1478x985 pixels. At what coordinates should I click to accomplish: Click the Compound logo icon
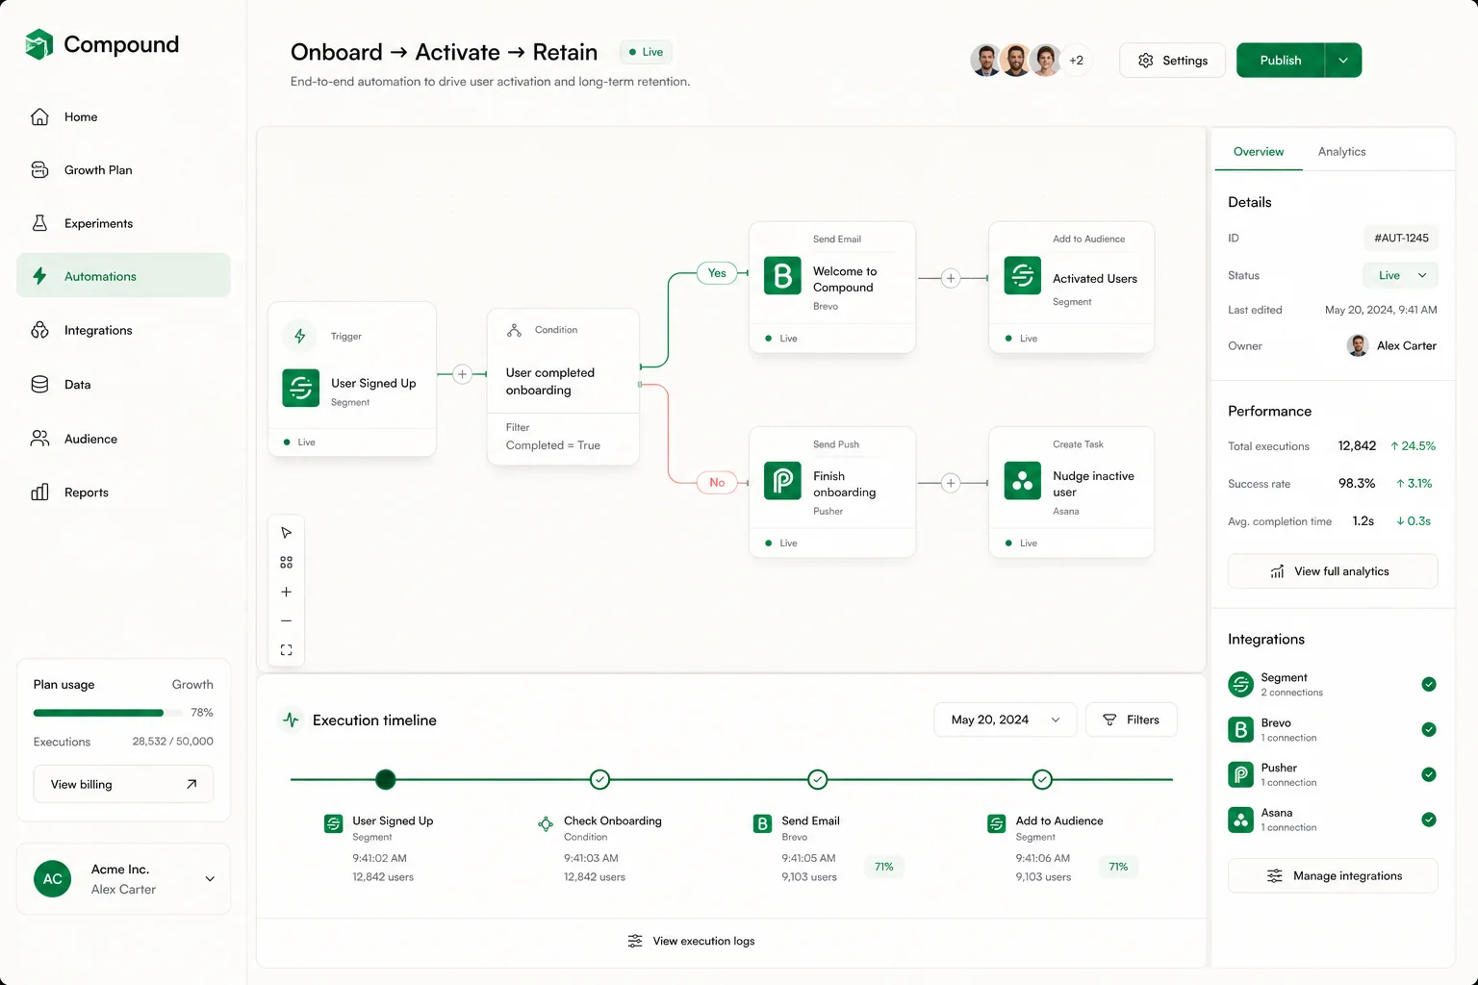tap(39, 44)
